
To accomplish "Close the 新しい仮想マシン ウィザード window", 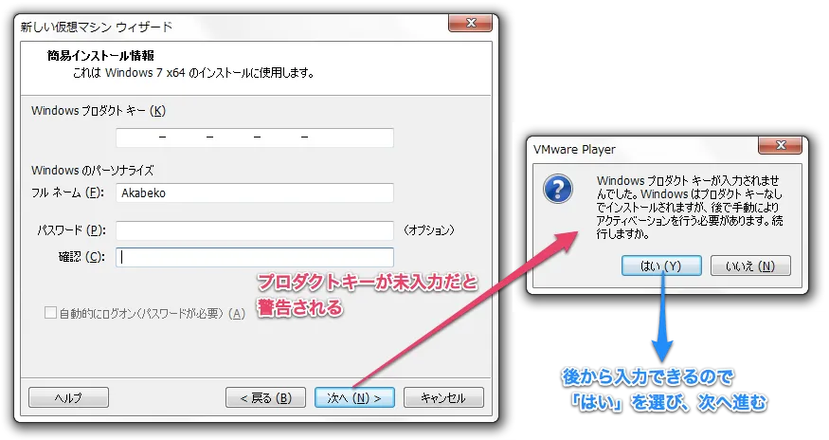I will click(471, 23).
